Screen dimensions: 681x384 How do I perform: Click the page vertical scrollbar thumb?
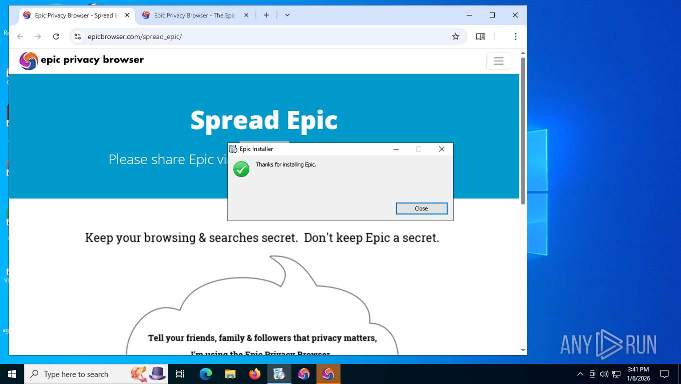click(x=523, y=131)
